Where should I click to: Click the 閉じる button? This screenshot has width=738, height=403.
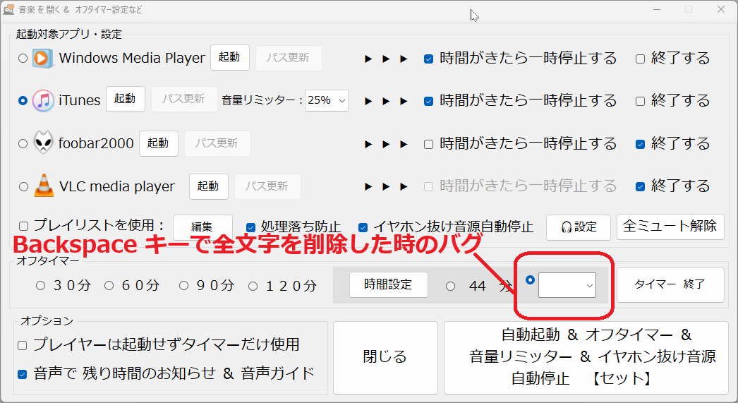tap(385, 357)
